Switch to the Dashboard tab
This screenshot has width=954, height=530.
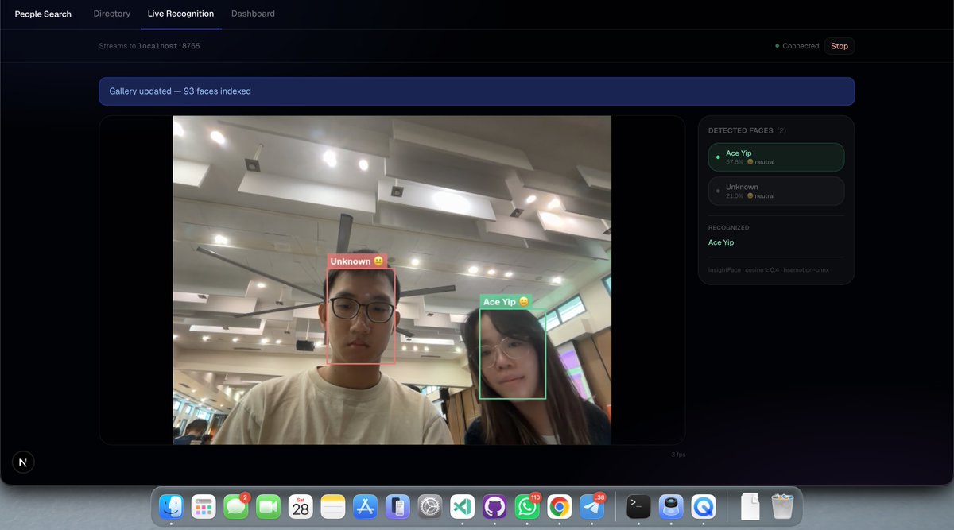[253, 14]
